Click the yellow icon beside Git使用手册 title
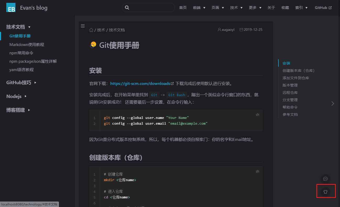This screenshot has height=207, width=340. coord(93,45)
